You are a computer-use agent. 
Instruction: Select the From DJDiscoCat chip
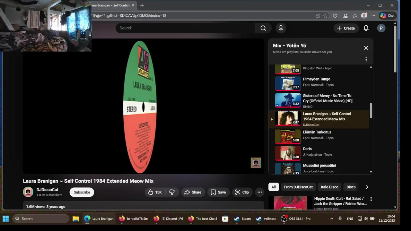(298, 187)
